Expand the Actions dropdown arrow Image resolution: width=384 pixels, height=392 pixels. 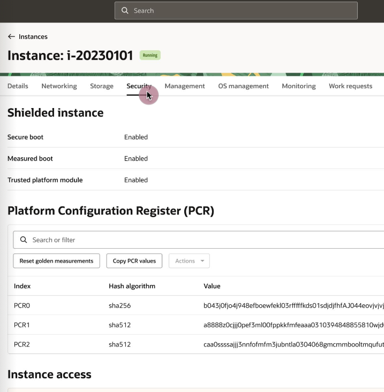(x=202, y=261)
